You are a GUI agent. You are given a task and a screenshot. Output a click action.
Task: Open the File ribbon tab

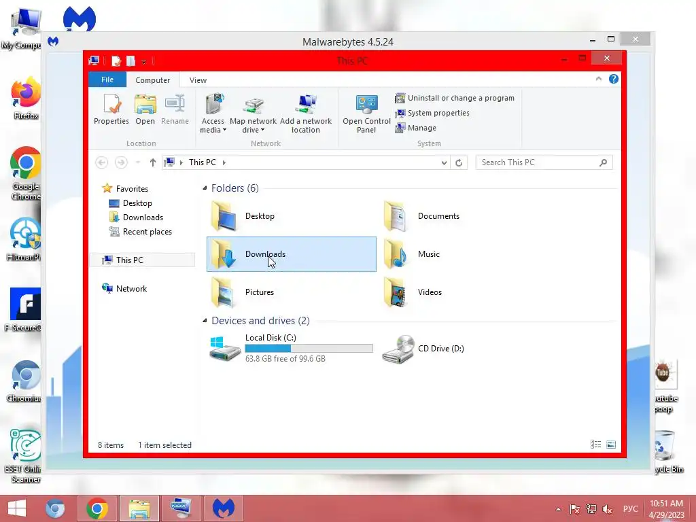pos(107,80)
